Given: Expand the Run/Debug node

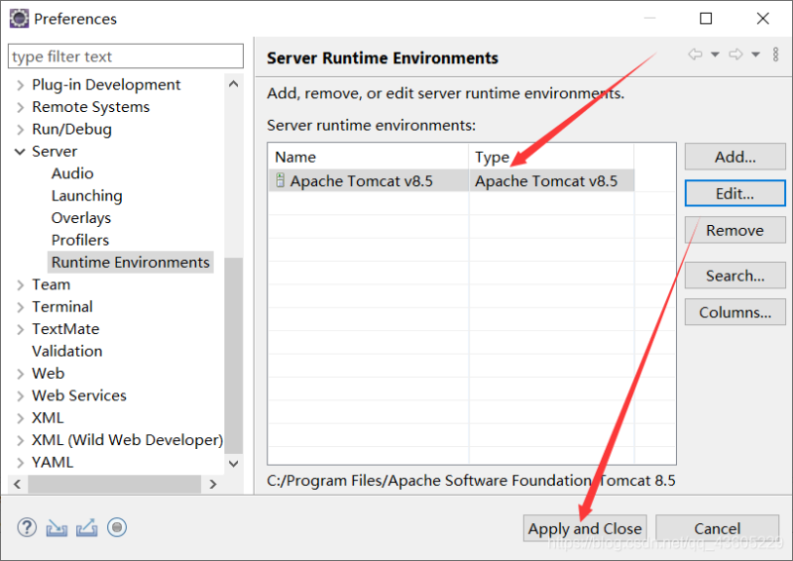Looking at the screenshot, I should coord(20,130).
